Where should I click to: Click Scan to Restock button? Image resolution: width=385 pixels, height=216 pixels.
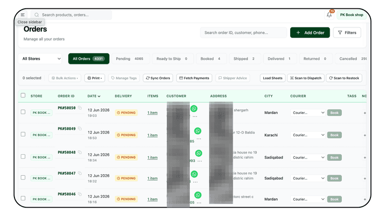click(x=344, y=78)
